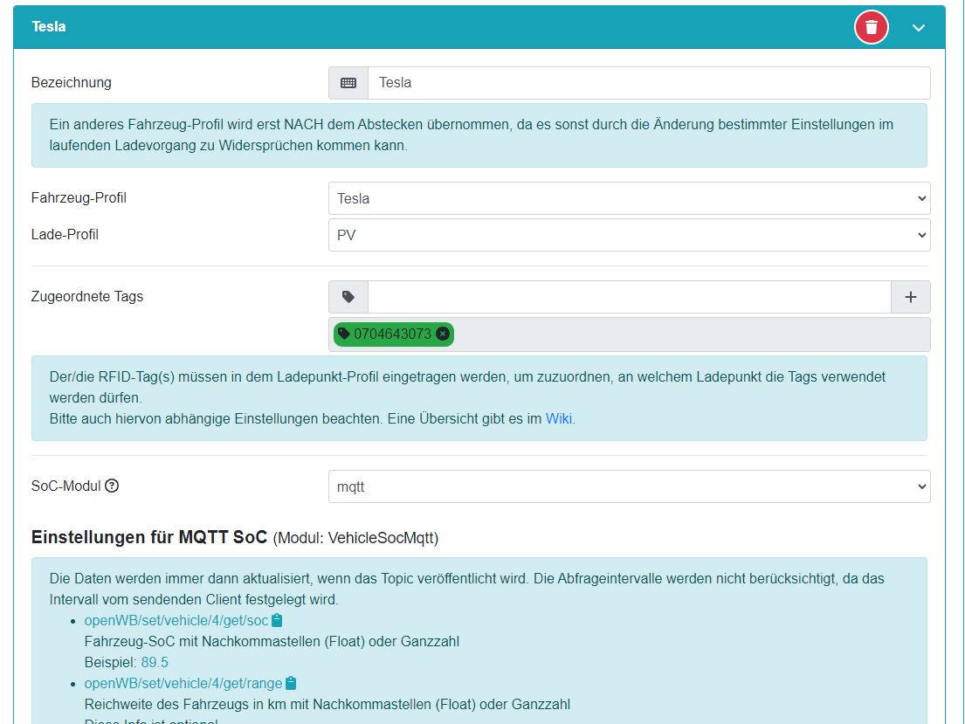Delete the Tesla vehicle with trash icon

point(871,27)
